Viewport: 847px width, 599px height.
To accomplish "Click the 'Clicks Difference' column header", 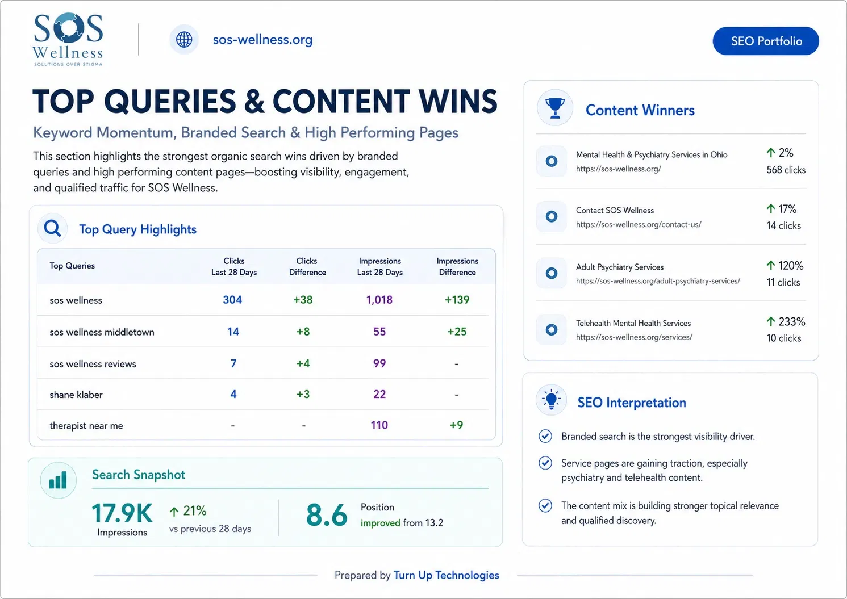I will tap(307, 267).
